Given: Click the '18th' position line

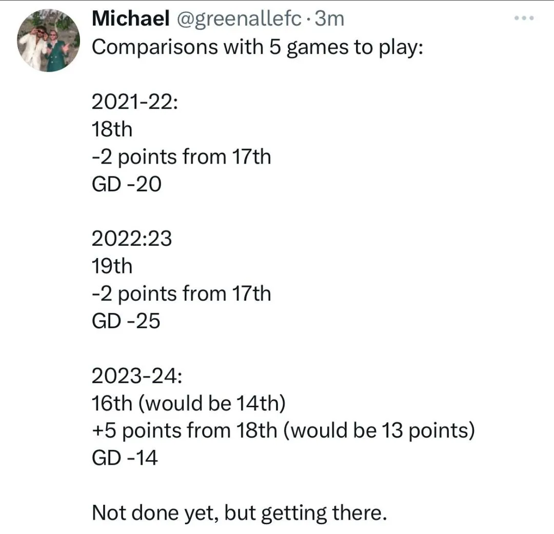Looking at the screenshot, I should coord(112,129).
